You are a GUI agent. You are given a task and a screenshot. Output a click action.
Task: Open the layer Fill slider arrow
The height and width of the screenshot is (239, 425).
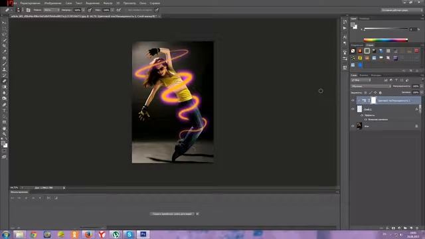pos(422,92)
